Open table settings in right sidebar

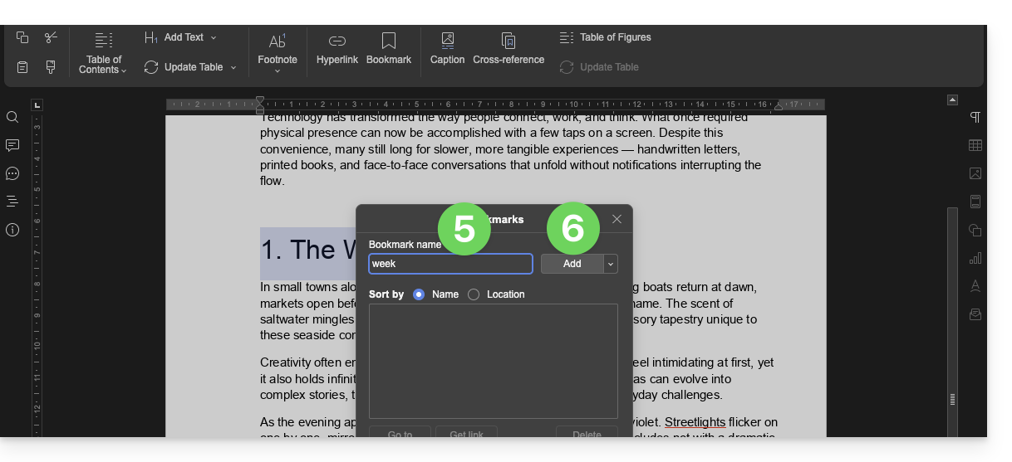point(975,146)
